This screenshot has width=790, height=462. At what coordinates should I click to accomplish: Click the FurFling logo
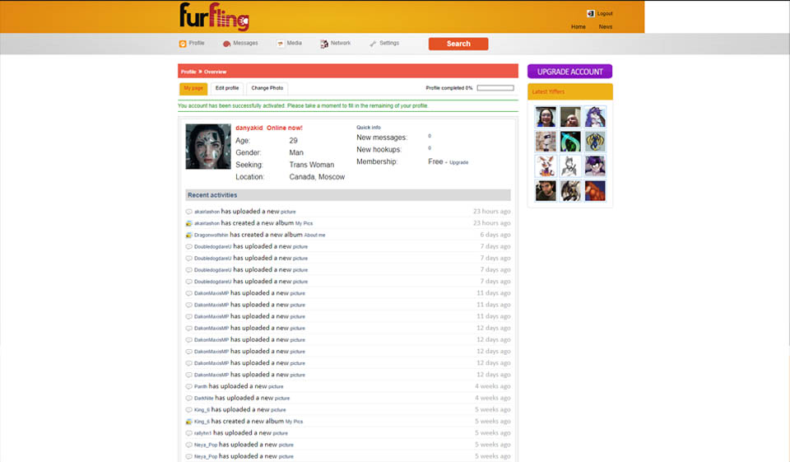(214, 16)
